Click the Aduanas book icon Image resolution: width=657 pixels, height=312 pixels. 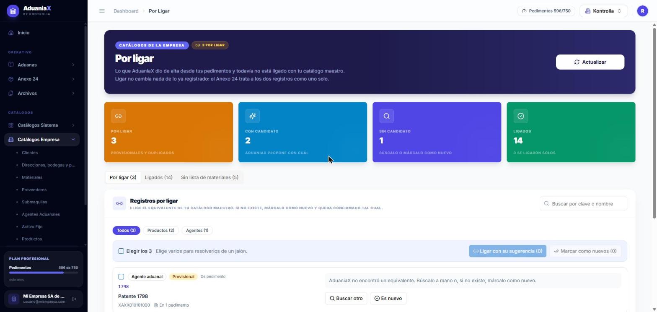click(11, 65)
